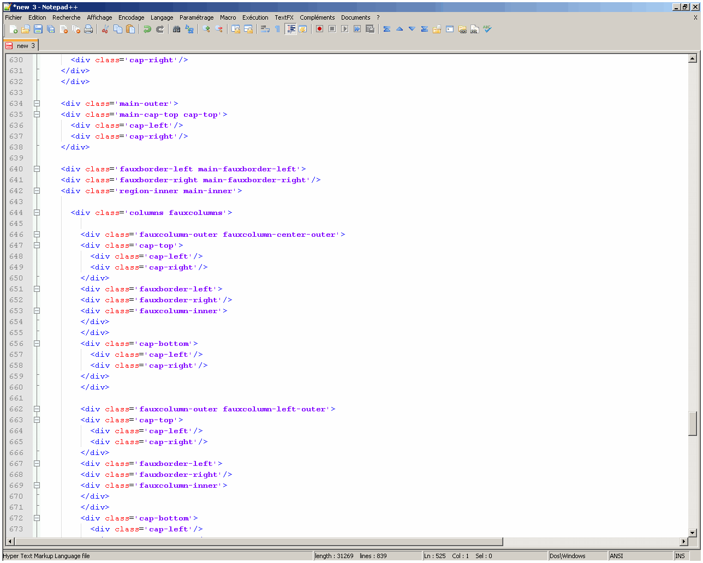Collapse the fold marker at line 646
Viewport: 703px width, 563px height.
tap(37, 234)
